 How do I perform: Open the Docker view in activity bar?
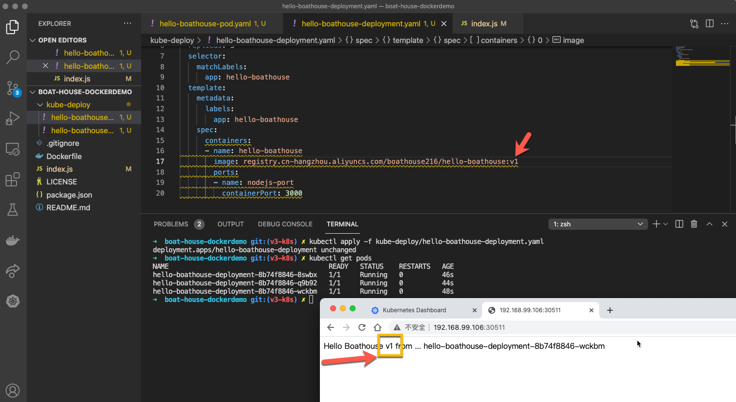pos(13,240)
